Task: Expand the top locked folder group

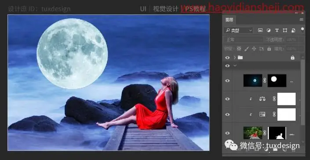Action: pyautogui.click(x=235, y=57)
